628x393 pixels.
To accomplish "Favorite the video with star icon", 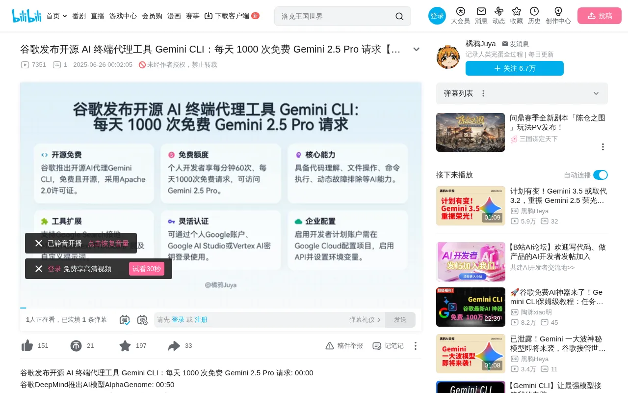I will click(125, 346).
